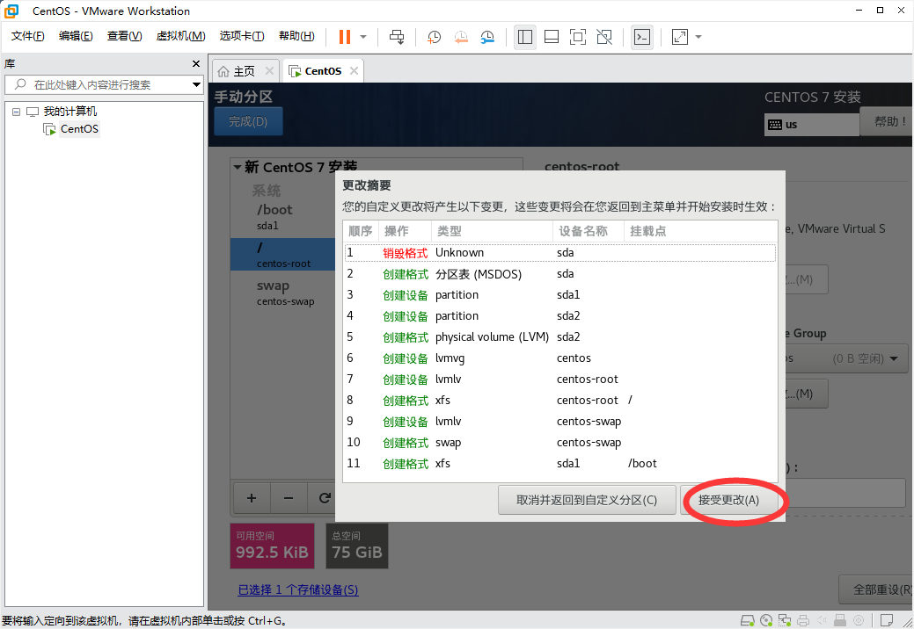Collapse the 我的计算机 tree node

click(17, 112)
